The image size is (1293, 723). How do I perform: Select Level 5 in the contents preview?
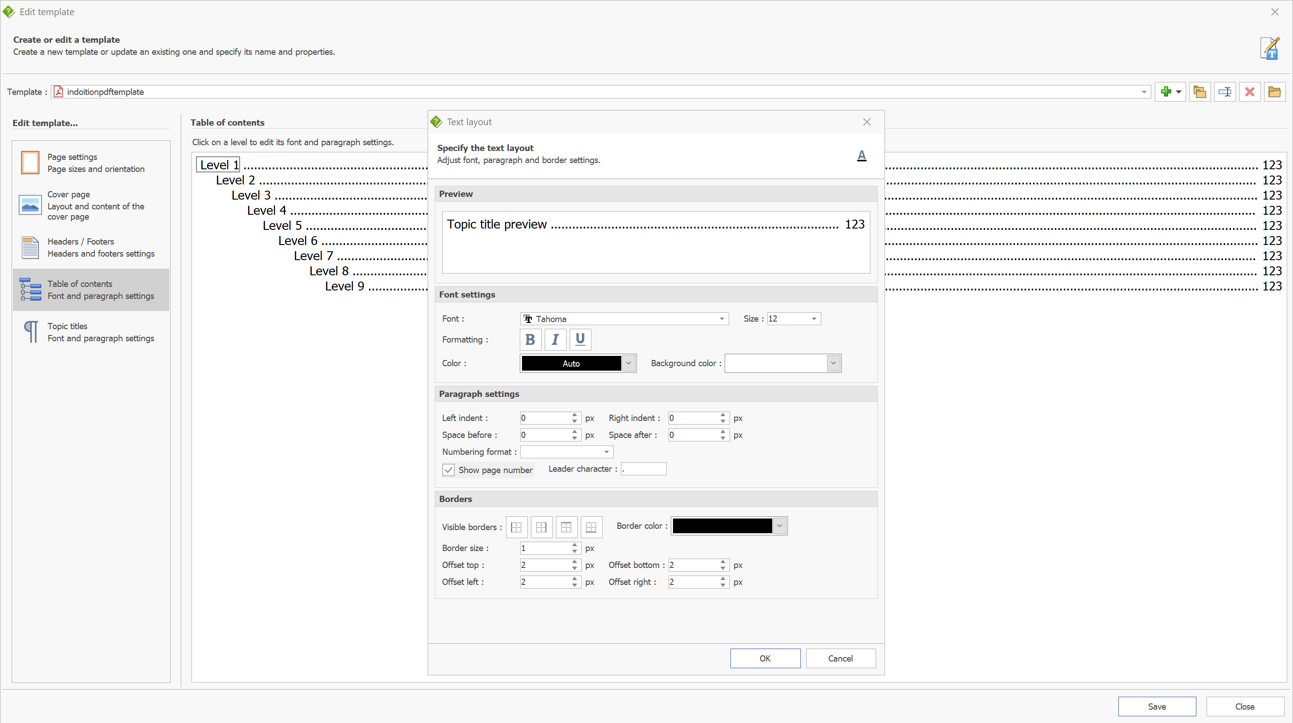282,225
